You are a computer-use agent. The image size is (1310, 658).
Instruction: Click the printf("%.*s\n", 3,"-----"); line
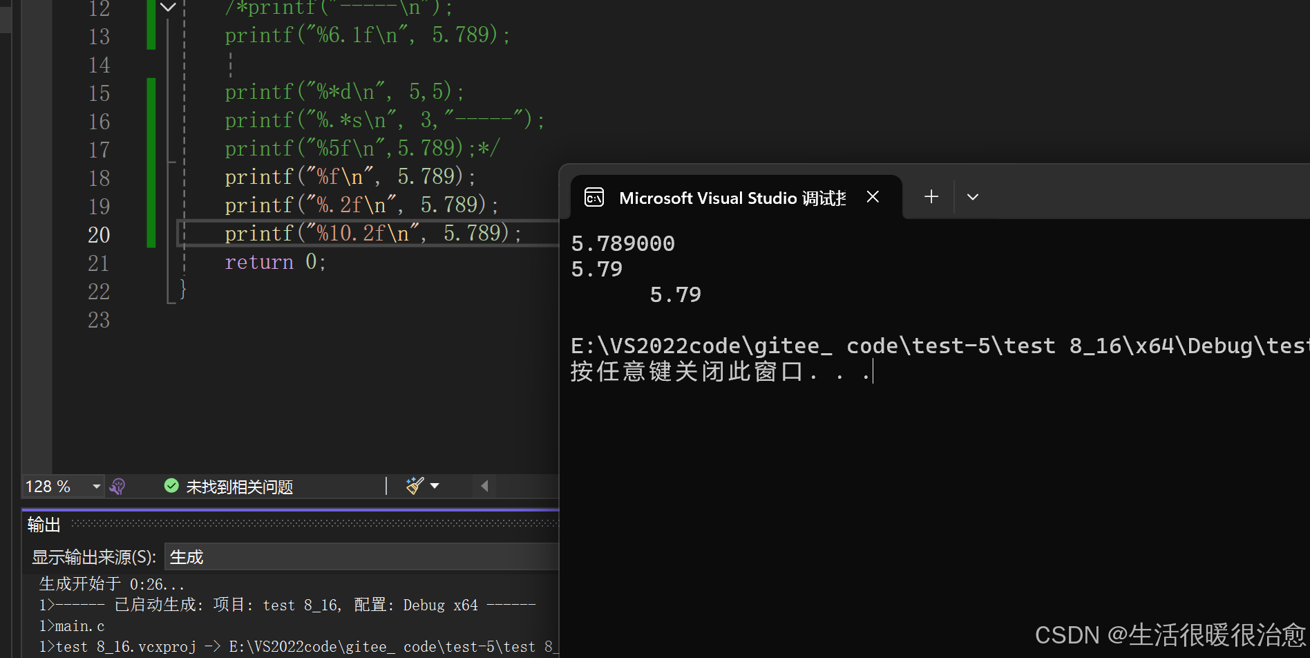[384, 120]
